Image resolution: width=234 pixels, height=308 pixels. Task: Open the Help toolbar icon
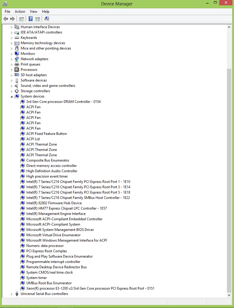pos(30,19)
